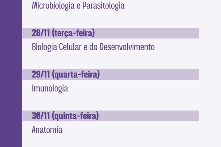Select the (quinta-feira) weekday label
This screenshot has width=221, height=147.
pyautogui.click(x=75, y=116)
